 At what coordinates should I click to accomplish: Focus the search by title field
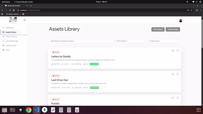click(81, 41)
